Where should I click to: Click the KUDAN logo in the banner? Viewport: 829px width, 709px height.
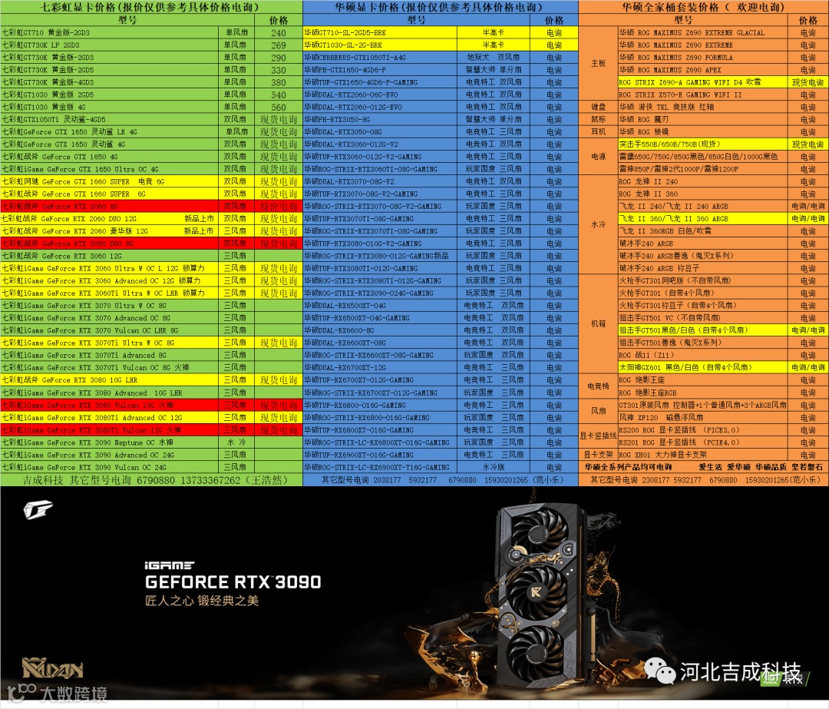click(52, 668)
